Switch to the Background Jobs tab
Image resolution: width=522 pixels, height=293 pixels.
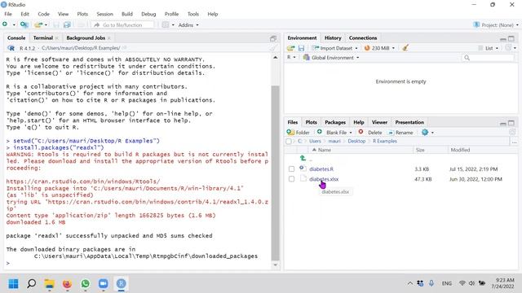[86, 38]
